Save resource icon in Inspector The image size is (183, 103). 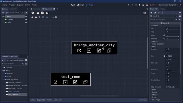158,13
